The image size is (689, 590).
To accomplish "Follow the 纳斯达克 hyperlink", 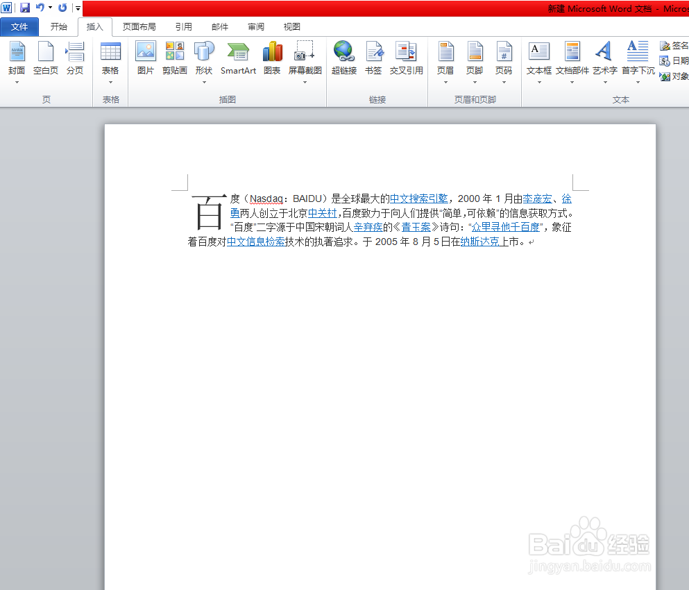I will pyautogui.click(x=480, y=242).
